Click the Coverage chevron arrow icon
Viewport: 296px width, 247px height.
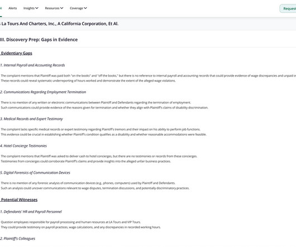coord(85,8)
